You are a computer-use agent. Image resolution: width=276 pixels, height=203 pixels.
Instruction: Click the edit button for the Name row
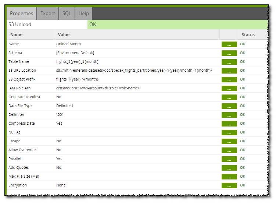pos(229,44)
